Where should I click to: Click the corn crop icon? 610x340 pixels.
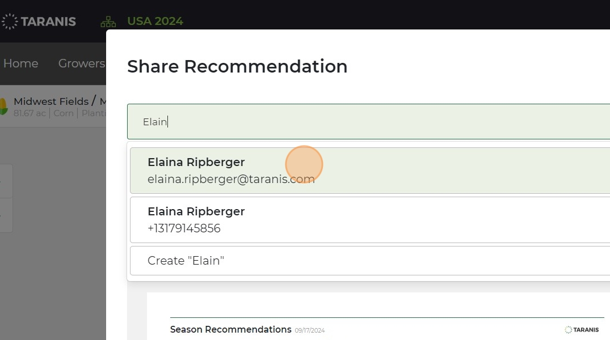click(3, 107)
